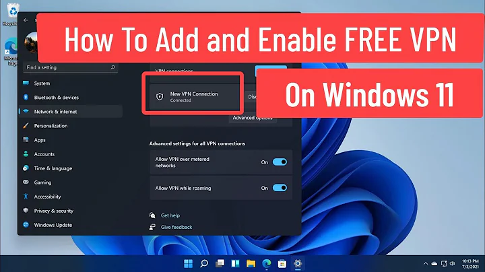Click the Apps icon in sidebar

point(26,140)
